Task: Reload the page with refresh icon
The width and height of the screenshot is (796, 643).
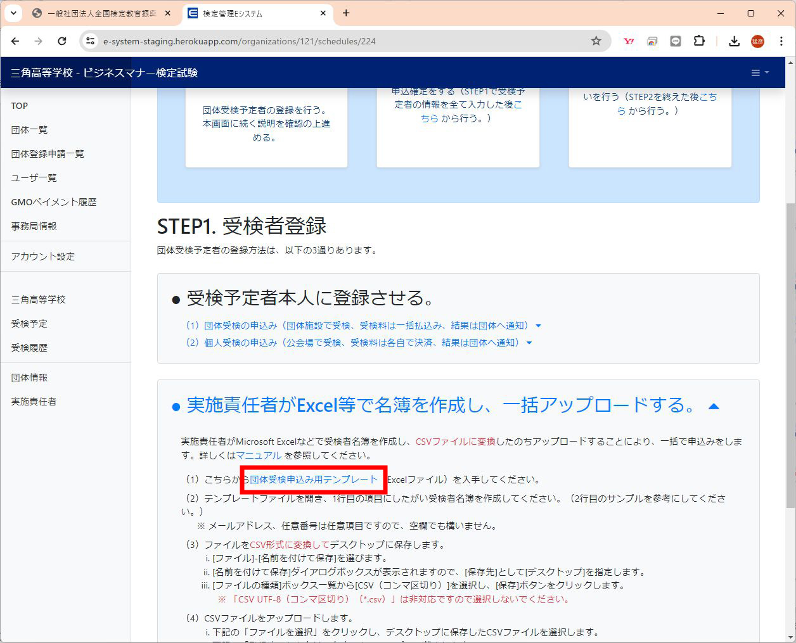Action: pyautogui.click(x=62, y=41)
